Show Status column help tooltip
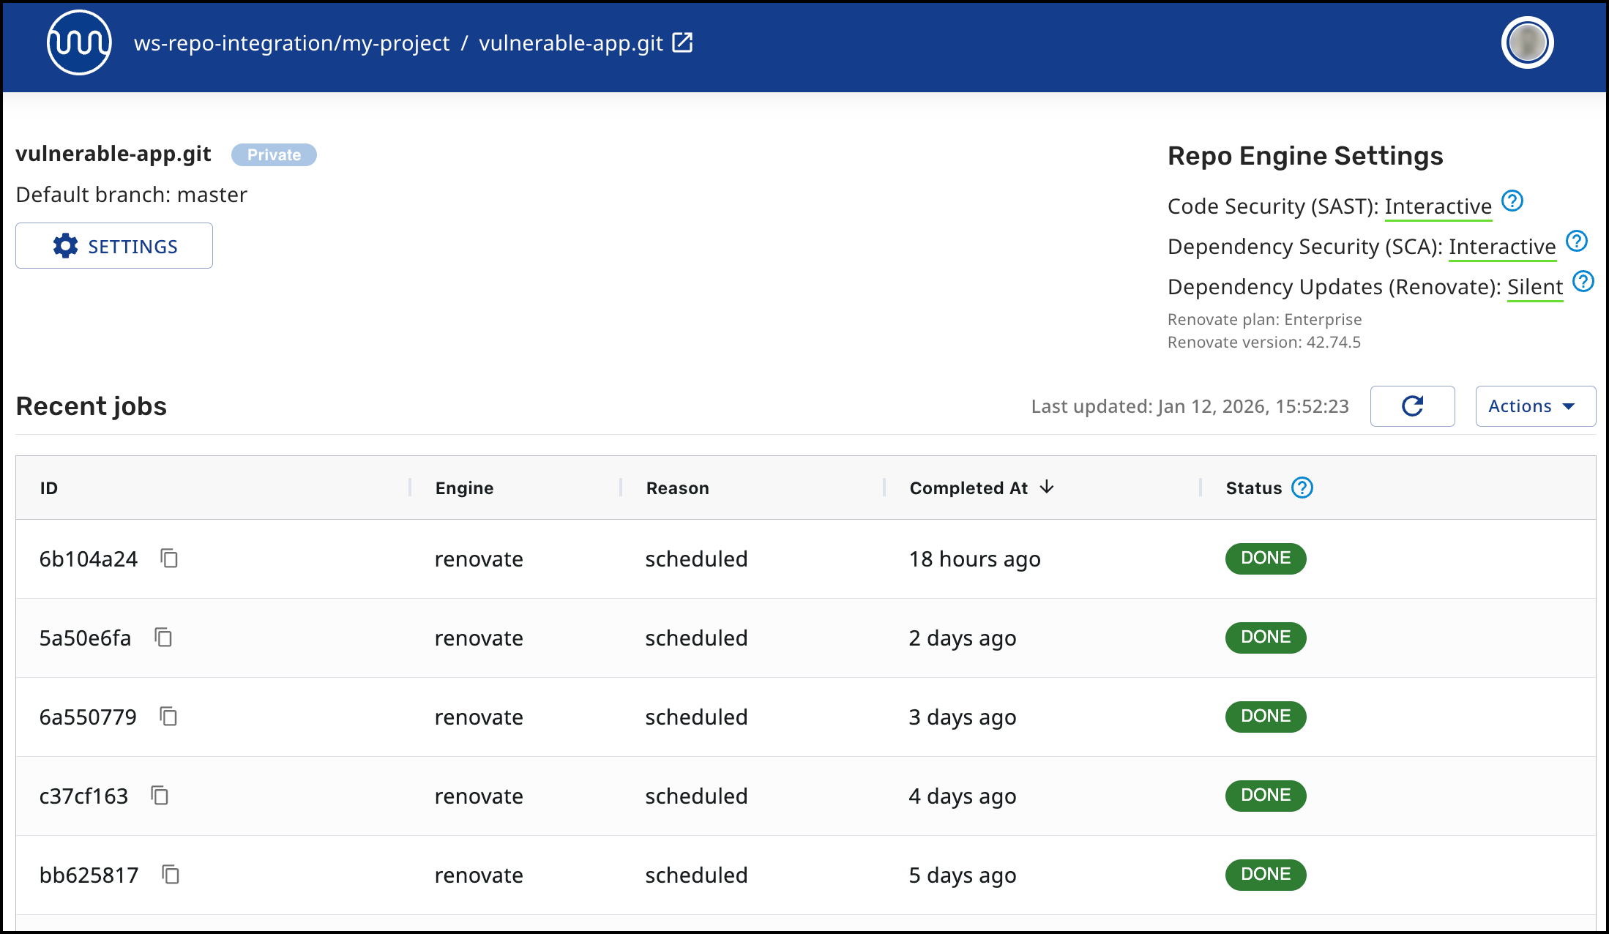The height and width of the screenshot is (934, 1609). coord(1302,487)
